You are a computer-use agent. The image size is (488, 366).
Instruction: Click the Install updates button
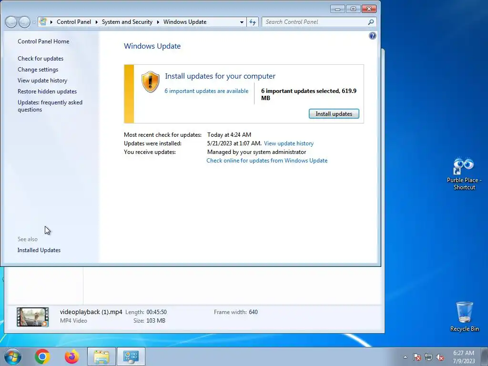(334, 113)
